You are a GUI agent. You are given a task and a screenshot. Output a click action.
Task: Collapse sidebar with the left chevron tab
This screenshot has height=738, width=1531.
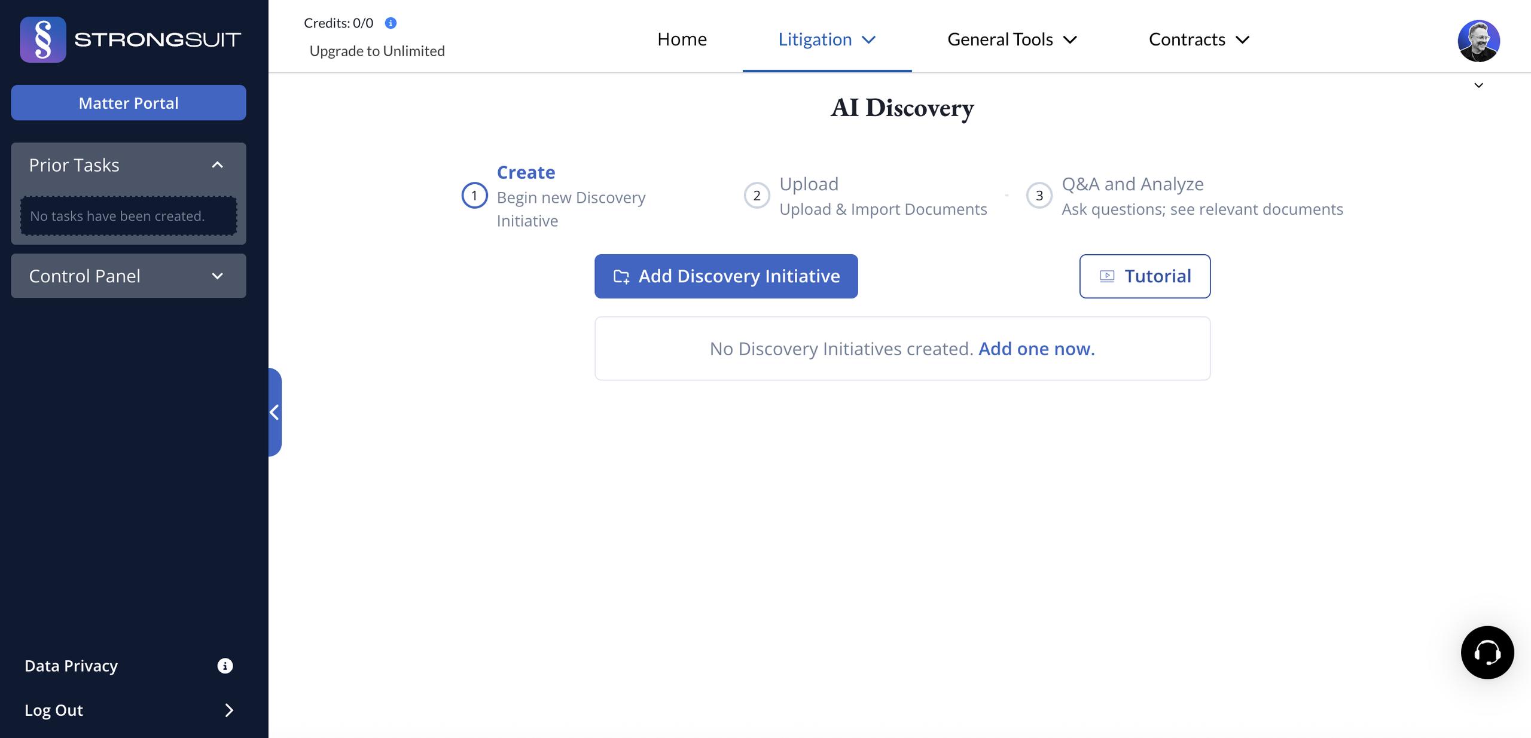(x=275, y=412)
